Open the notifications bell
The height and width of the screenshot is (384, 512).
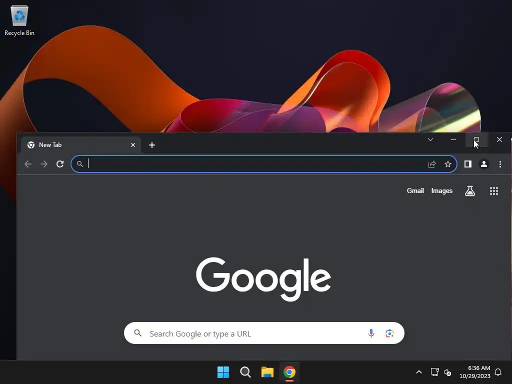pos(498,372)
